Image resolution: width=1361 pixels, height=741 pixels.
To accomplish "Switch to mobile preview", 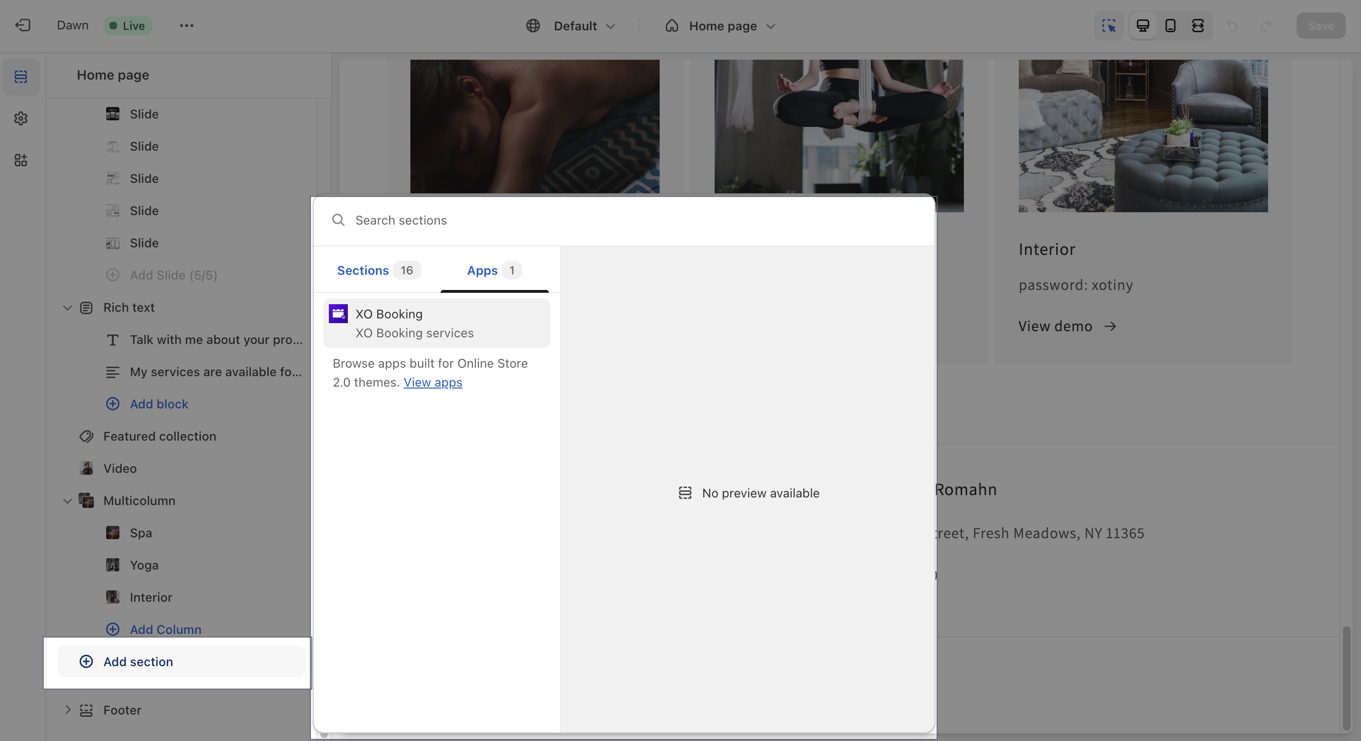I will tap(1170, 25).
